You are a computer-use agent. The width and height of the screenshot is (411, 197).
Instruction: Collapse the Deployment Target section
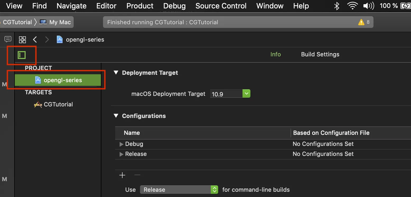pyautogui.click(x=116, y=73)
